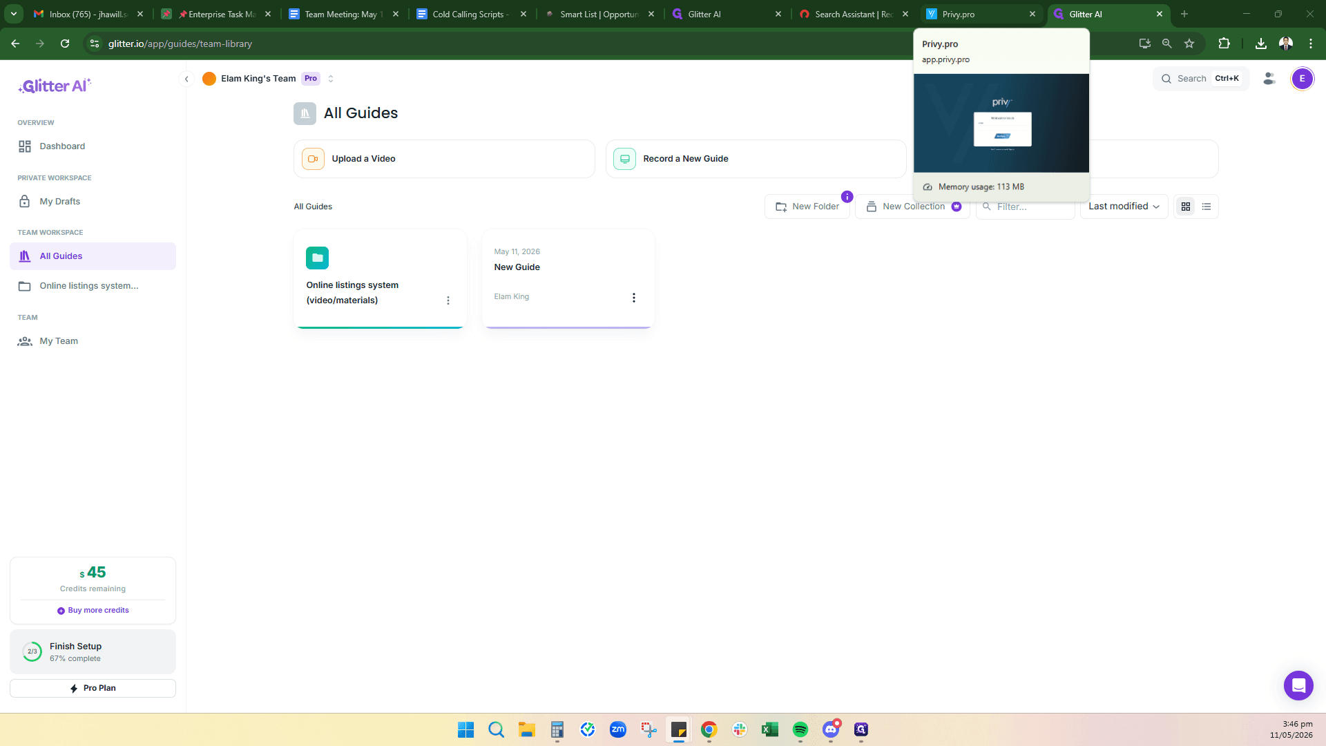Open the E profile avatar menu

(1303, 79)
